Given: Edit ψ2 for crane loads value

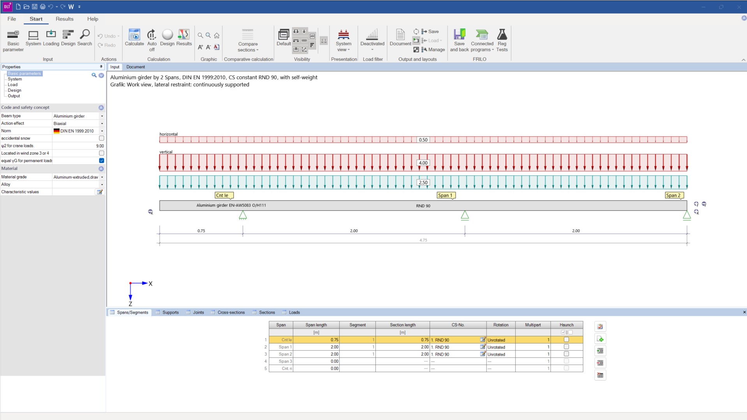Looking at the screenshot, I should coord(78,146).
